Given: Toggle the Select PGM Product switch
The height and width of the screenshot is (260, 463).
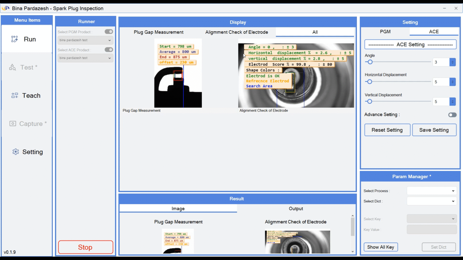Looking at the screenshot, I should pyautogui.click(x=109, y=32).
